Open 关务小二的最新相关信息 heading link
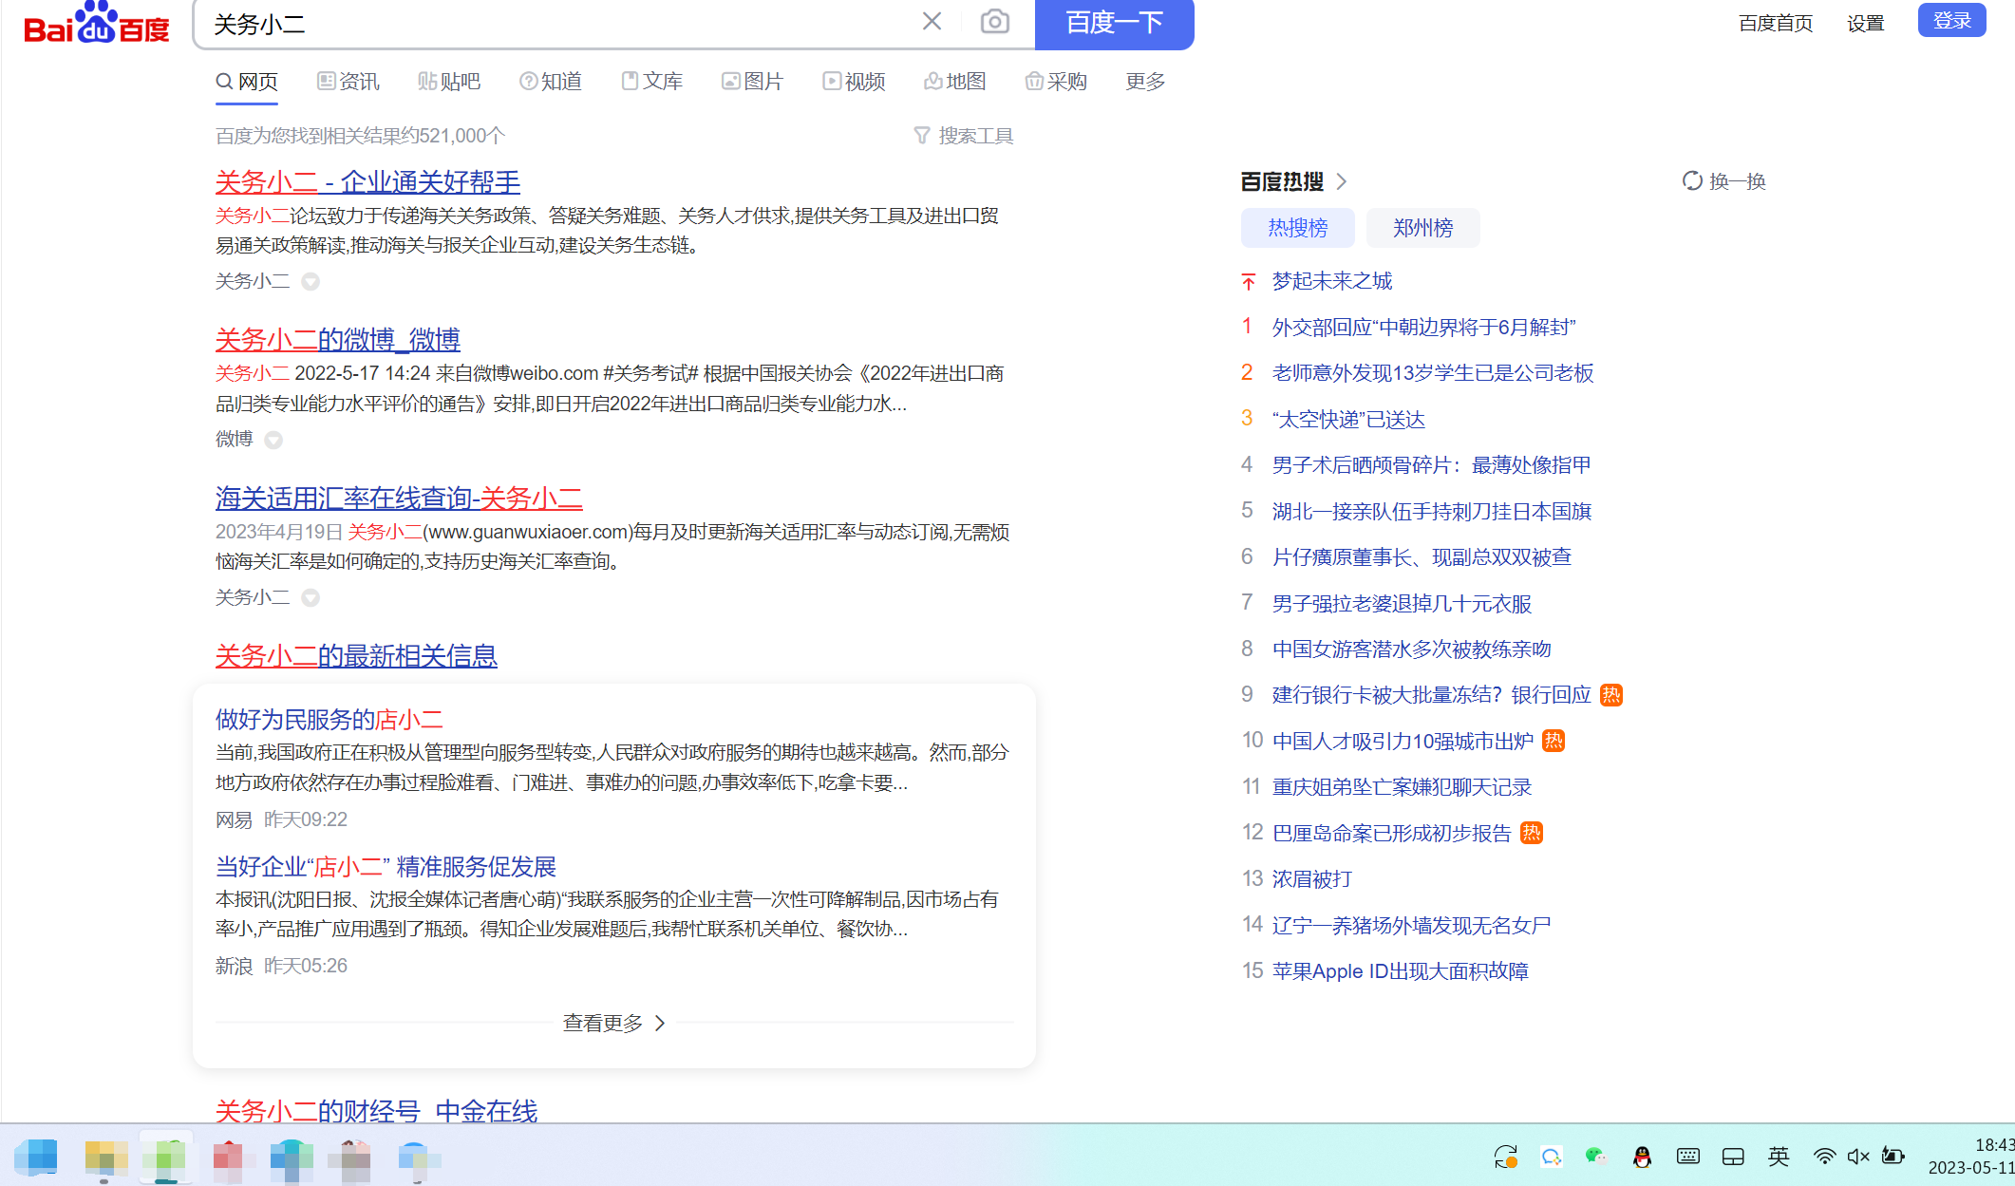 [356, 655]
